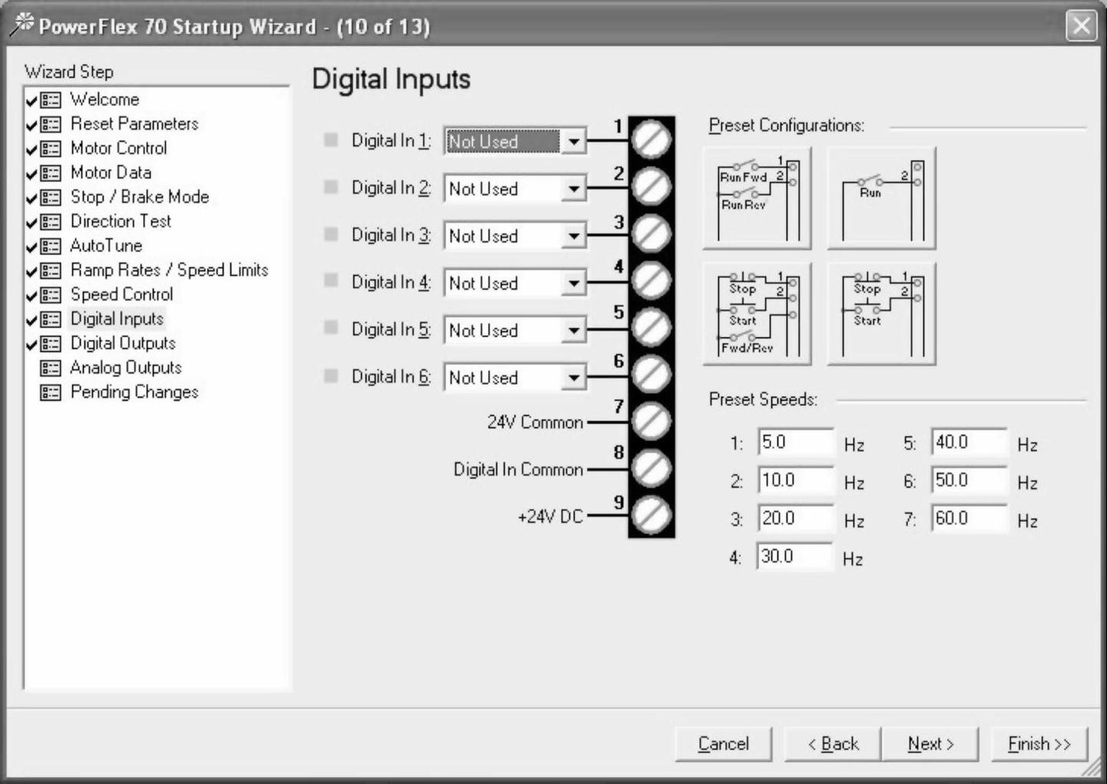
Task: Click terminal screw 9 for +24V DC
Action: (x=651, y=515)
